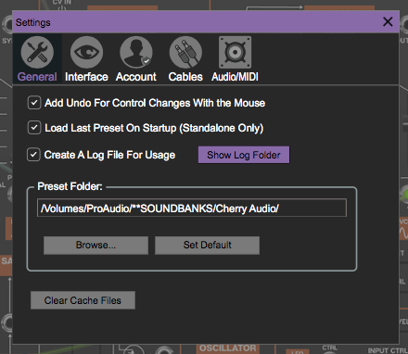Viewport: 408px width, 354px height.
Task: Open the Interface eye icon
Action: pyautogui.click(x=86, y=52)
